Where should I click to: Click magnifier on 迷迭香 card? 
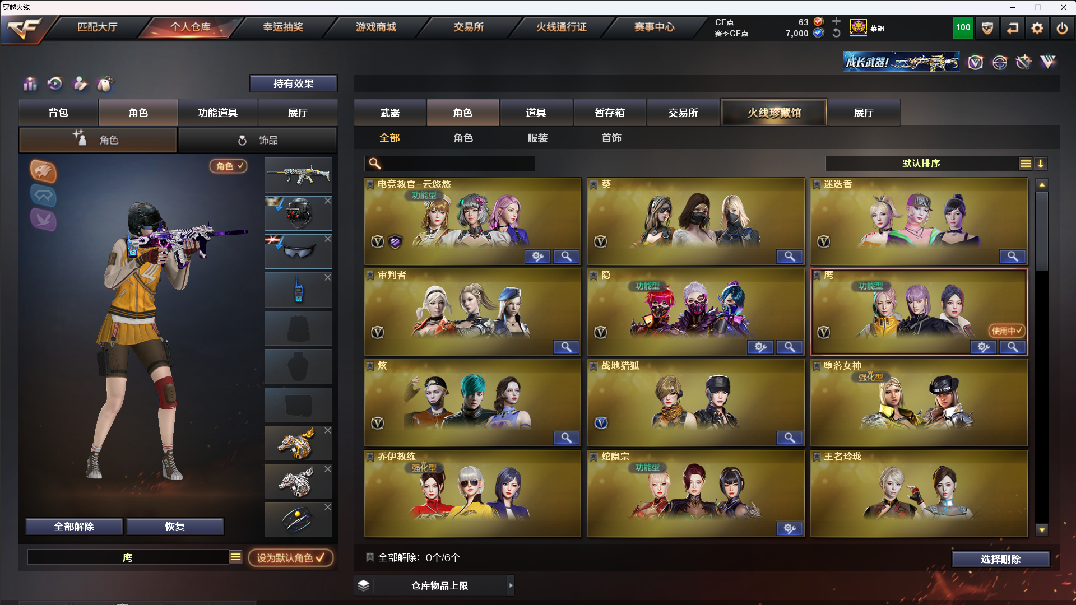point(1013,257)
